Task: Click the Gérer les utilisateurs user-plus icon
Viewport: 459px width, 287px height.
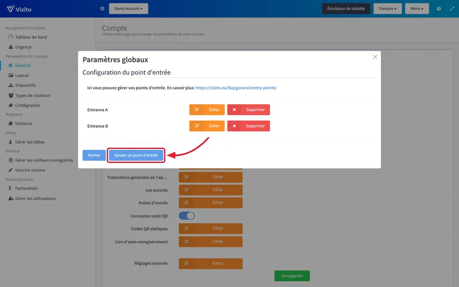Action: (x=11, y=198)
